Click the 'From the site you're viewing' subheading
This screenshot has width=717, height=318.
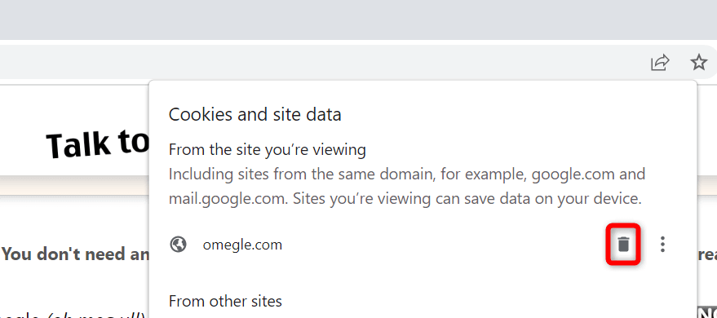click(268, 149)
